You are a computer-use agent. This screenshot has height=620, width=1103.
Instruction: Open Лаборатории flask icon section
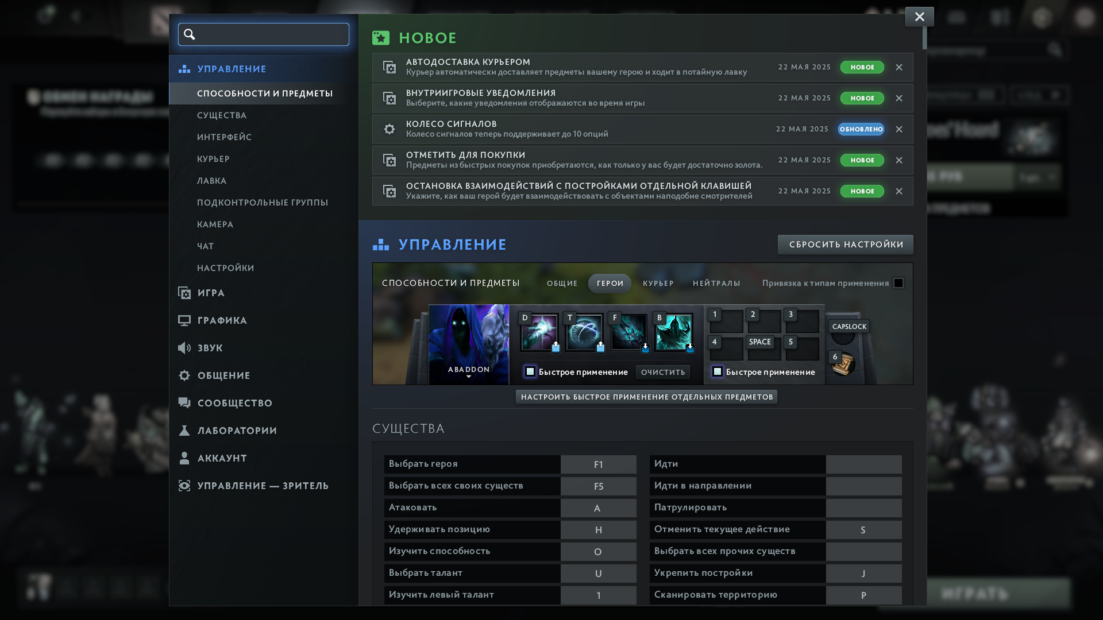(x=184, y=431)
